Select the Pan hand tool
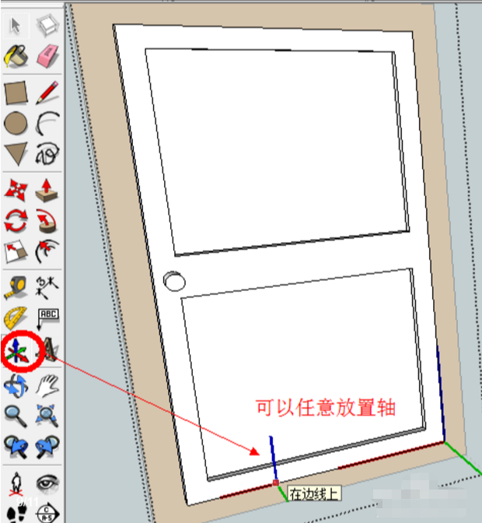The width and height of the screenshot is (482, 523). click(47, 386)
